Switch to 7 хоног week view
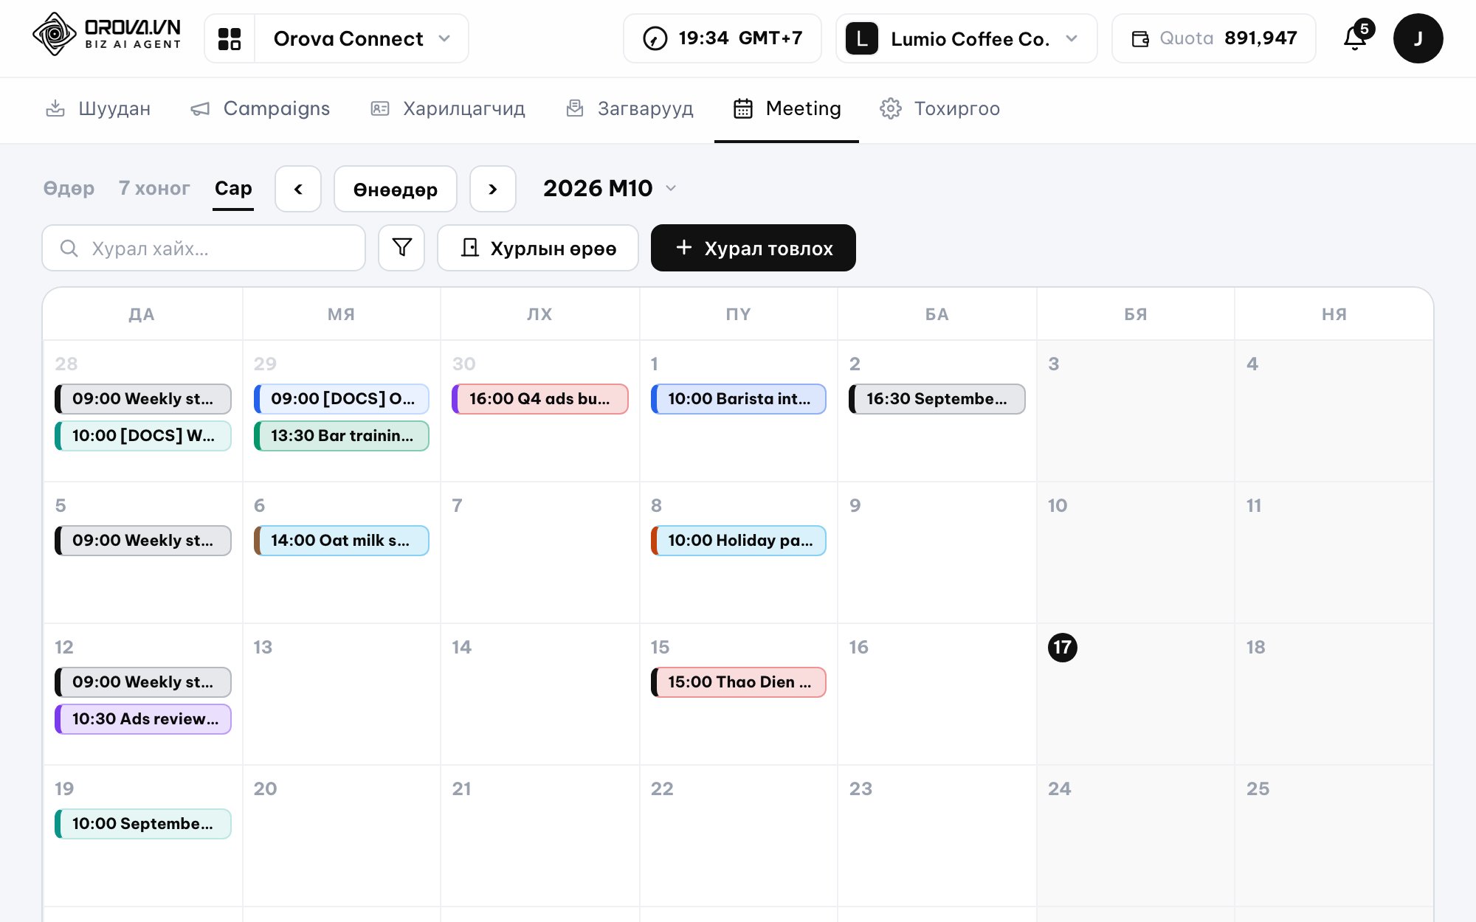Image resolution: width=1476 pixels, height=922 pixels. coord(154,188)
